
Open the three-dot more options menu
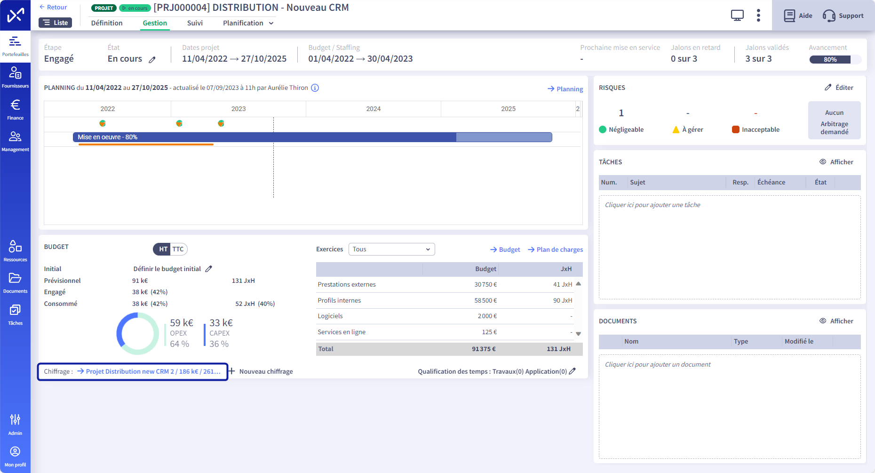click(x=758, y=15)
